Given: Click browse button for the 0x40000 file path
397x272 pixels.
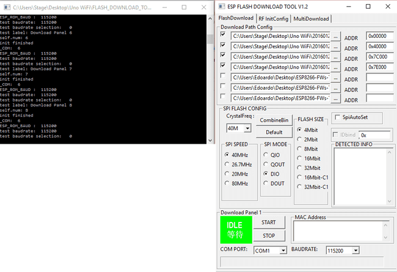Looking at the screenshot, I should 335,47.
